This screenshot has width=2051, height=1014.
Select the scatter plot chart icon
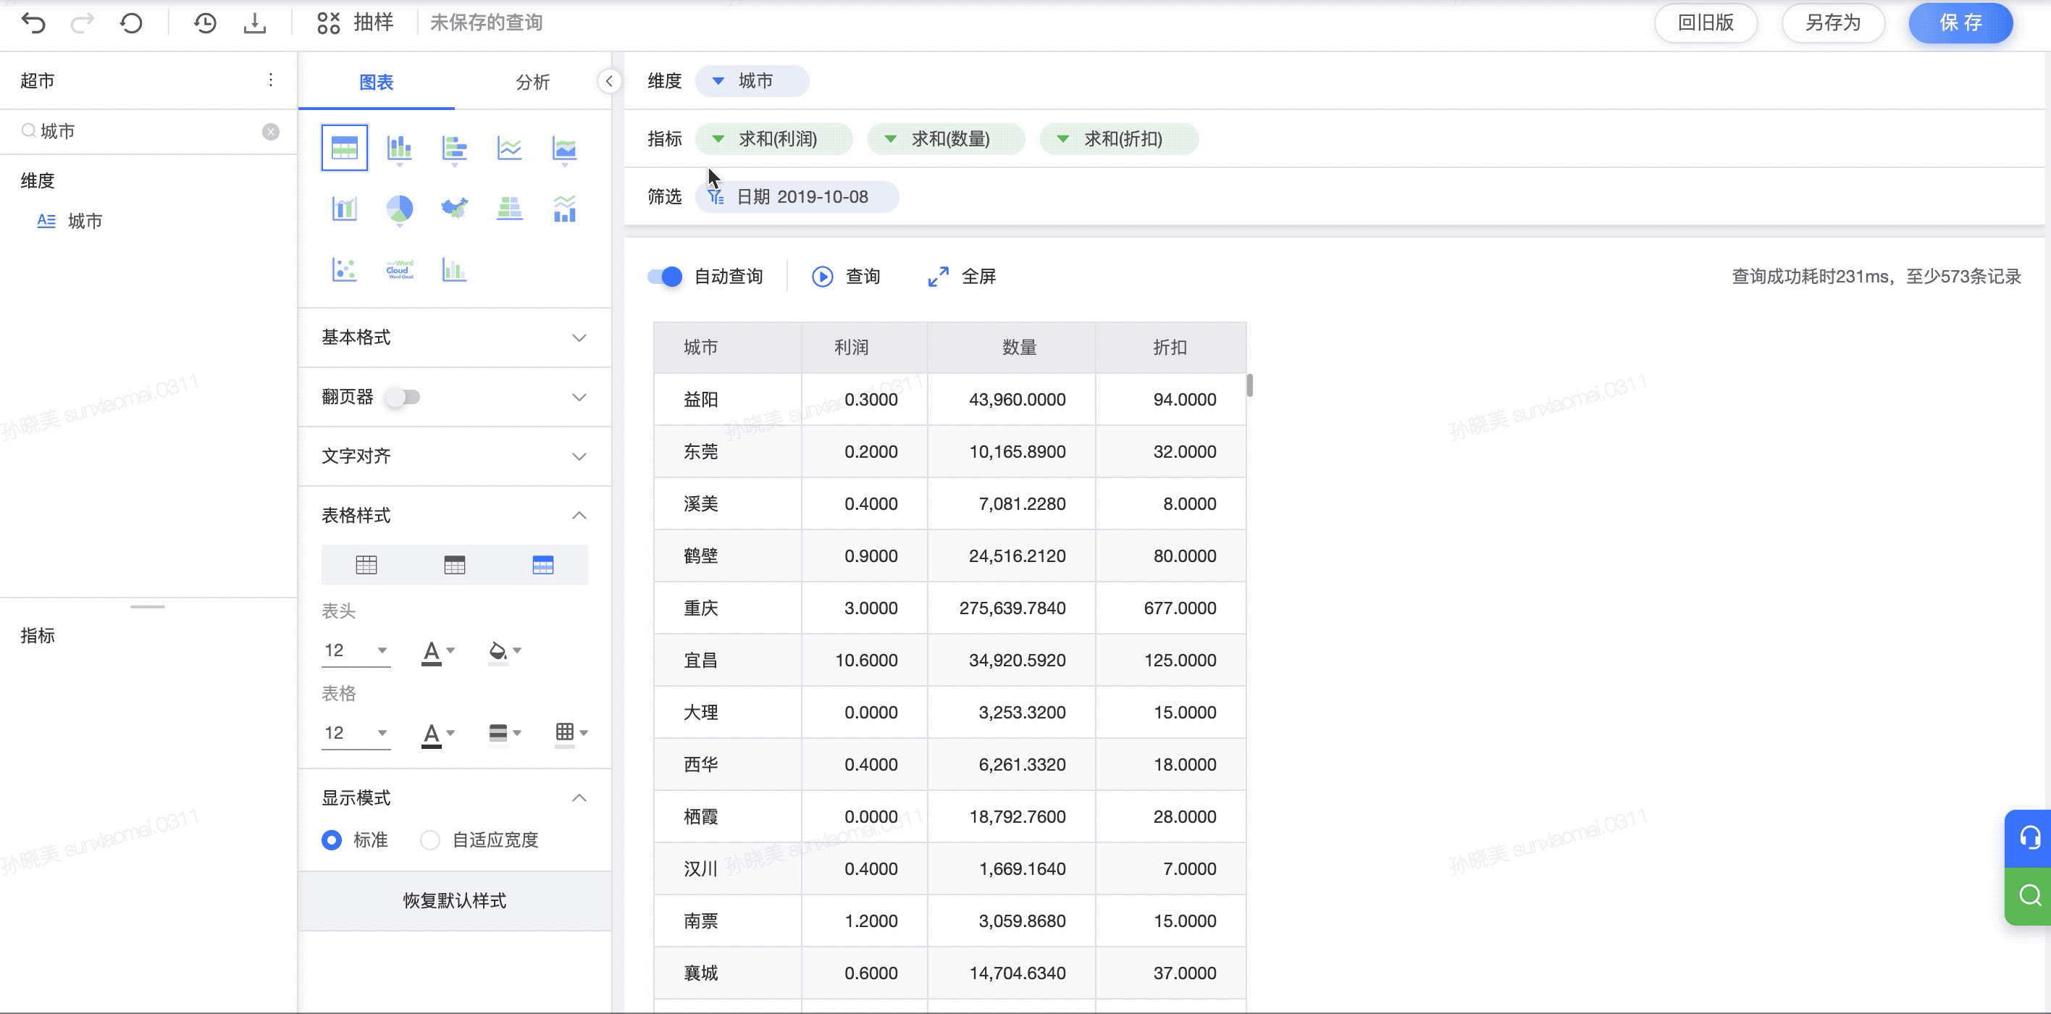click(345, 270)
